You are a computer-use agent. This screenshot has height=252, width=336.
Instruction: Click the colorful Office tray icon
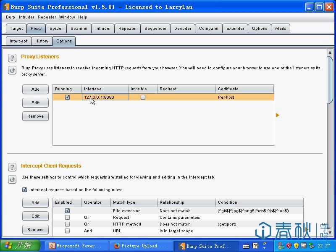pos(281,246)
